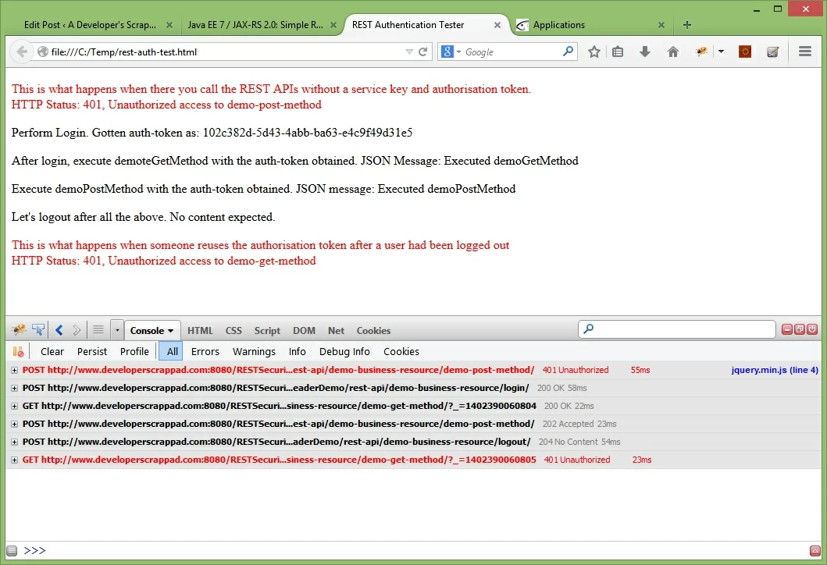This screenshot has width=827, height=565.
Task: Click Firebug search box
Action: coord(677,329)
